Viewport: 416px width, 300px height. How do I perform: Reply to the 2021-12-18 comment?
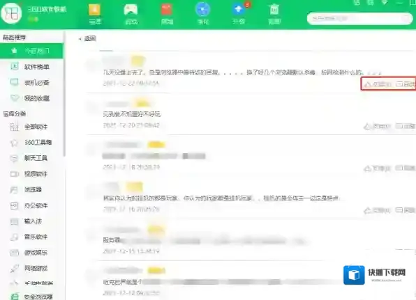tap(406, 168)
